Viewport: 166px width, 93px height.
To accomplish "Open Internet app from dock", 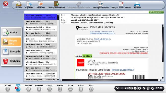I will pos(29,88).
